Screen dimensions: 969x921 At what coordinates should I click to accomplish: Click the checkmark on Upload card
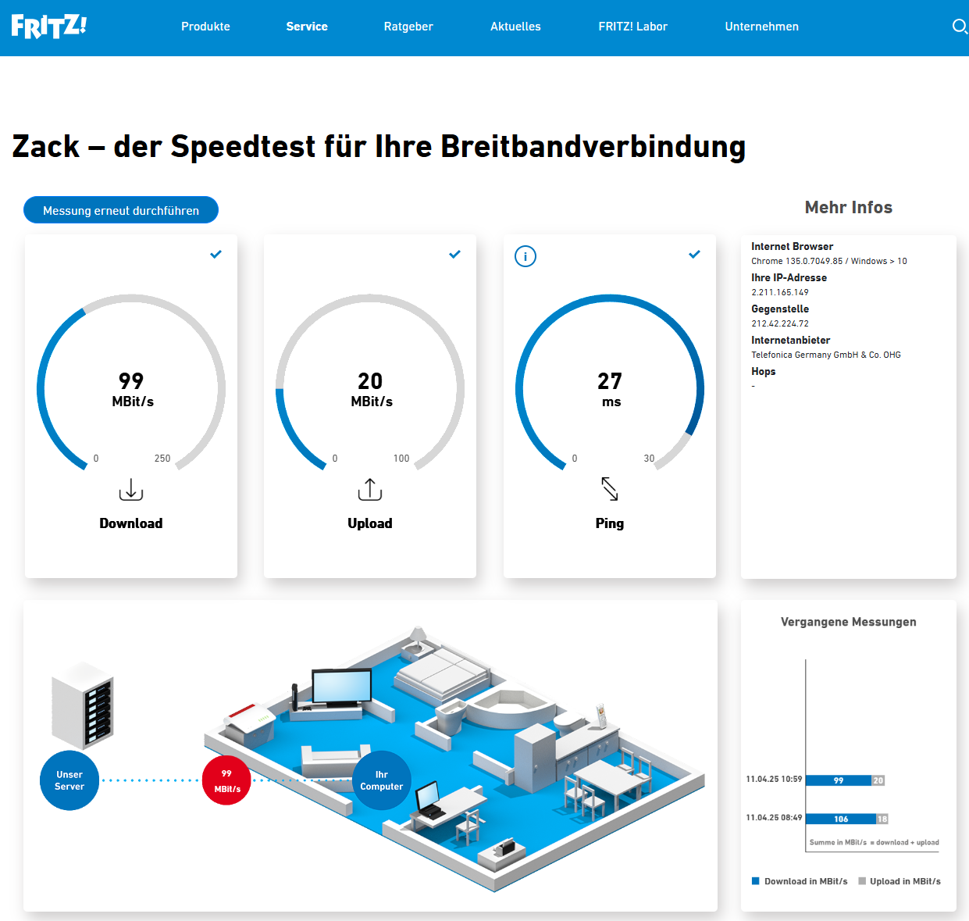[x=455, y=254]
